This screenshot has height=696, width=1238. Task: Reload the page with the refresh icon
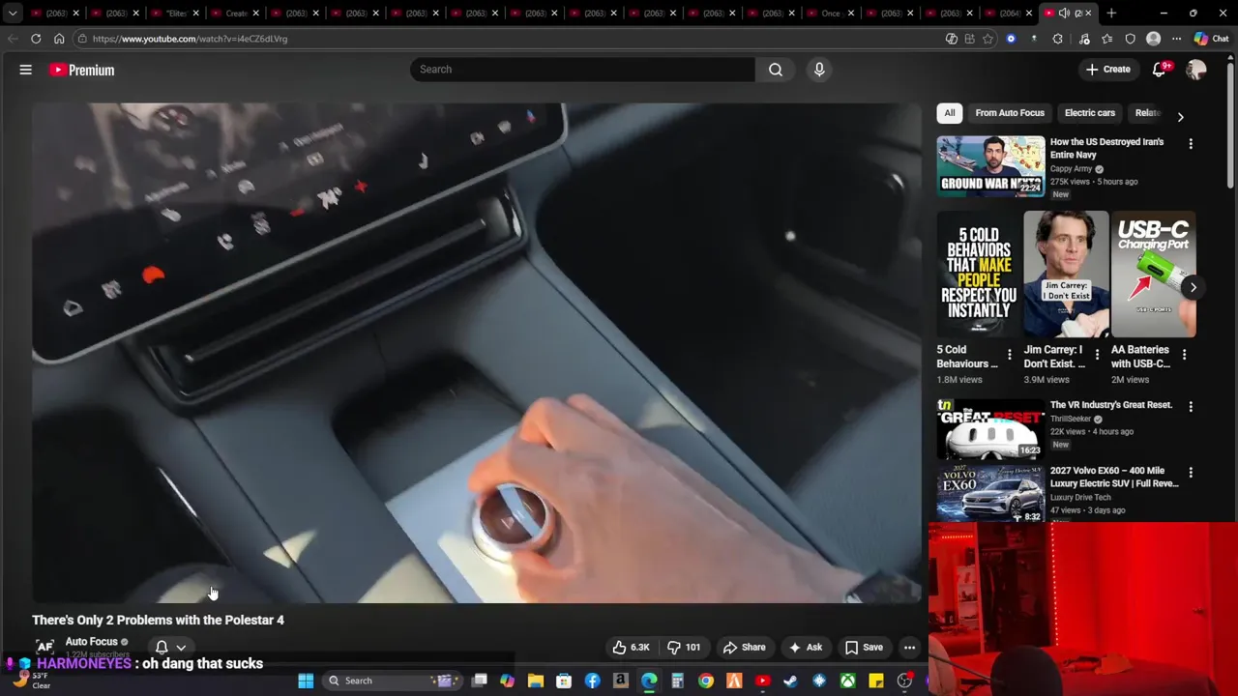click(36, 39)
